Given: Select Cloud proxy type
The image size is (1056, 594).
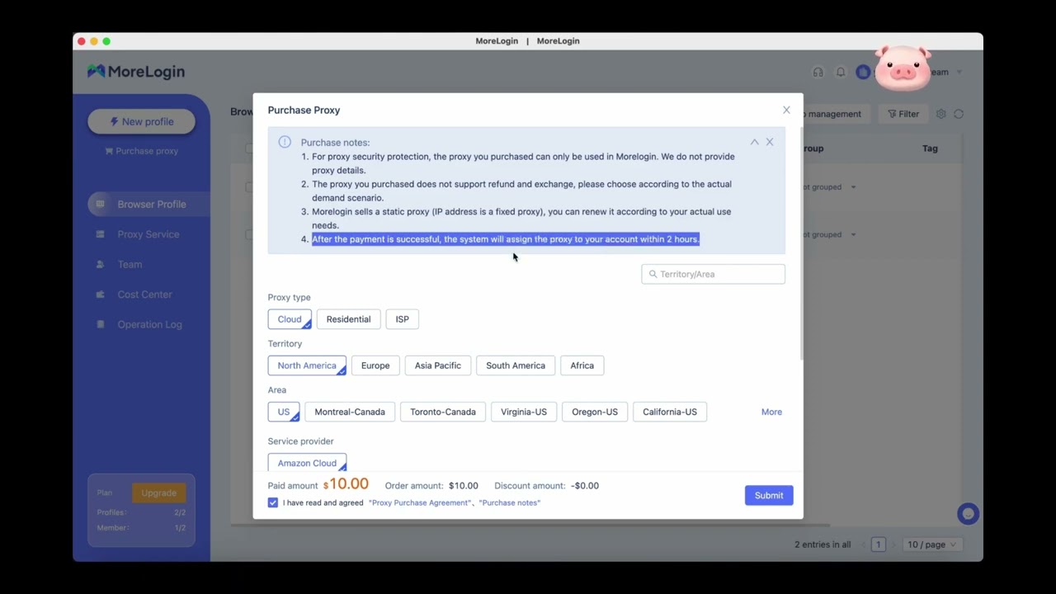Looking at the screenshot, I should pyautogui.click(x=290, y=319).
